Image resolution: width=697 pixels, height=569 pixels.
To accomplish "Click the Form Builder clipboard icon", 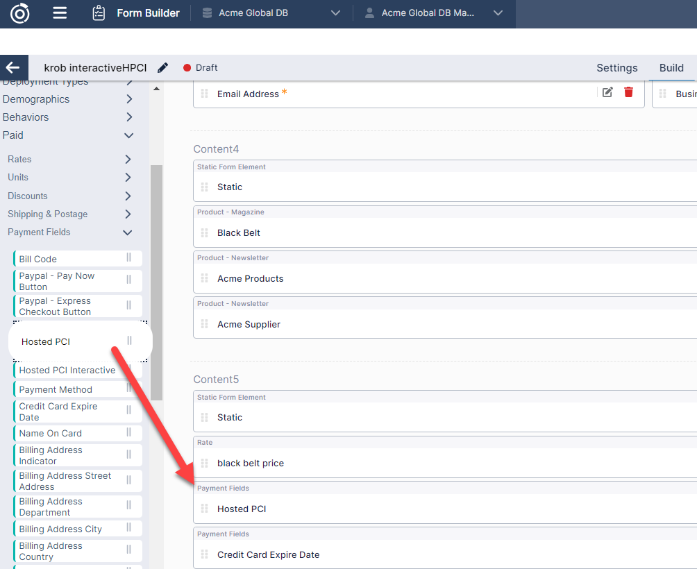I will pos(99,13).
